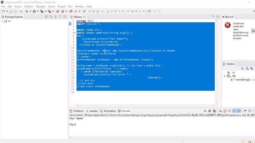
Task: Switch to the Javadoc tab
Action: 92,111
